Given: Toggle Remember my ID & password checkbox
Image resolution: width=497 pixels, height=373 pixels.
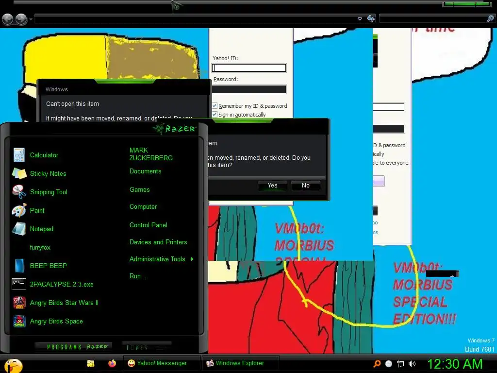Looking at the screenshot, I should 215,105.
